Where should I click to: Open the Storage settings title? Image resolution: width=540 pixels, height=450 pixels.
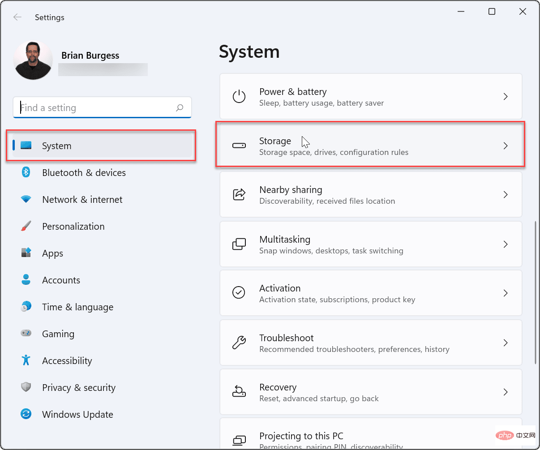point(275,141)
